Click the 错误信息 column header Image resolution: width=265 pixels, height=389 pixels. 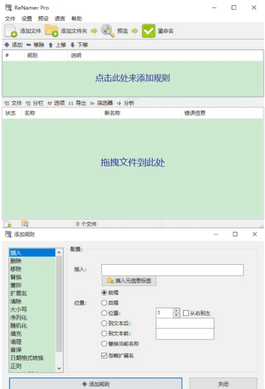coord(222,113)
